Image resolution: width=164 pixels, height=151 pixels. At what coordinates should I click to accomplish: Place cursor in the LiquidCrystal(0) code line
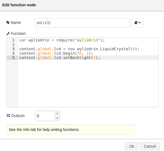[79, 49]
